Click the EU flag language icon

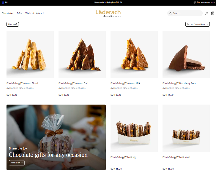click(3, 2)
